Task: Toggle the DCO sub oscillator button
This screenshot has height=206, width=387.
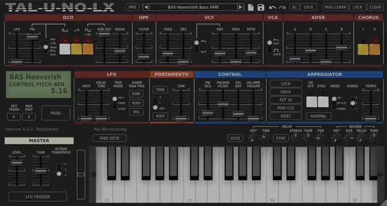Action: pos(88,49)
